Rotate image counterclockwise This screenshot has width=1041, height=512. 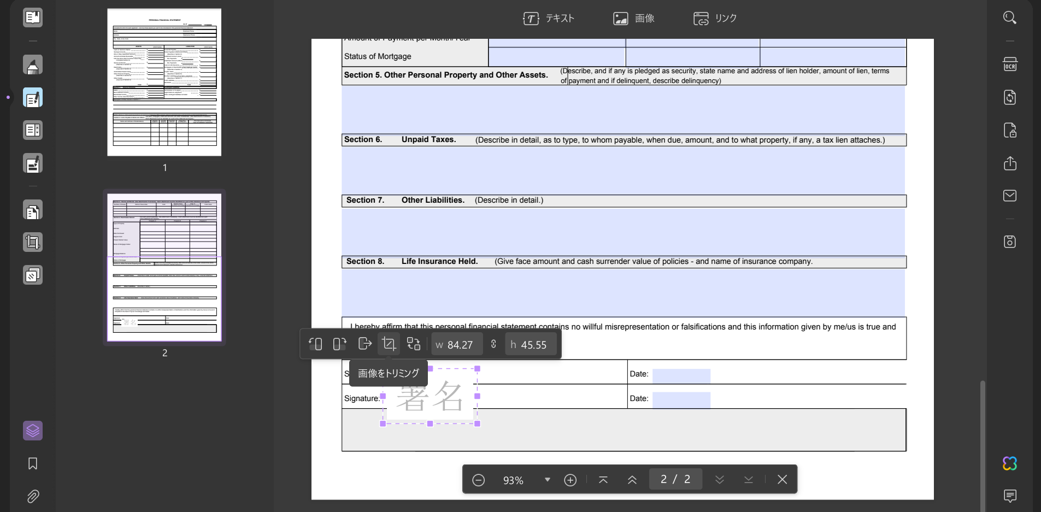[315, 344]
